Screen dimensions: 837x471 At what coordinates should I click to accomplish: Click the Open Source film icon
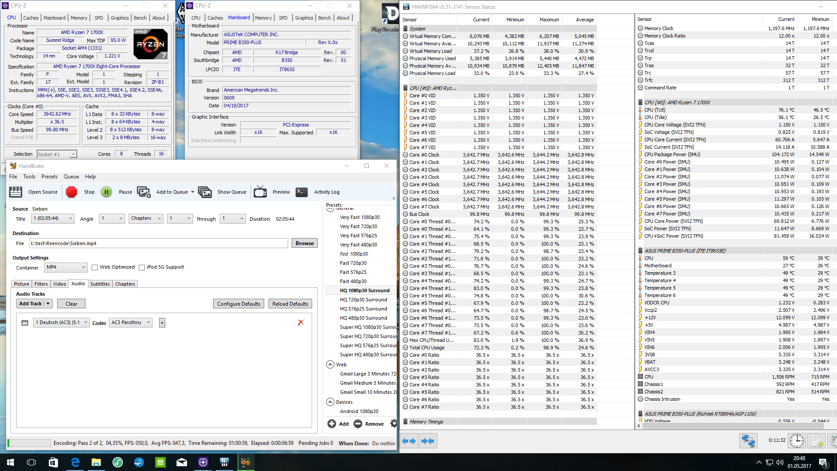coord(16,192)
